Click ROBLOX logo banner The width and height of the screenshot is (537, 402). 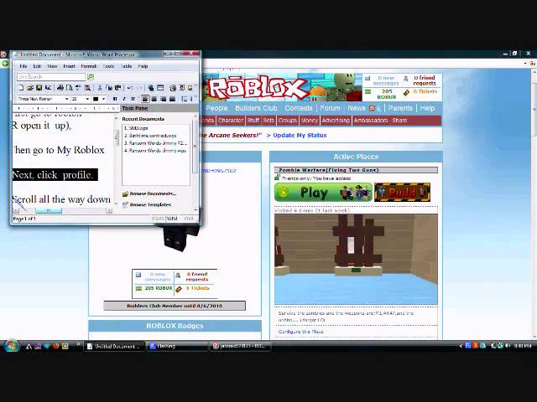coord(258,88)
